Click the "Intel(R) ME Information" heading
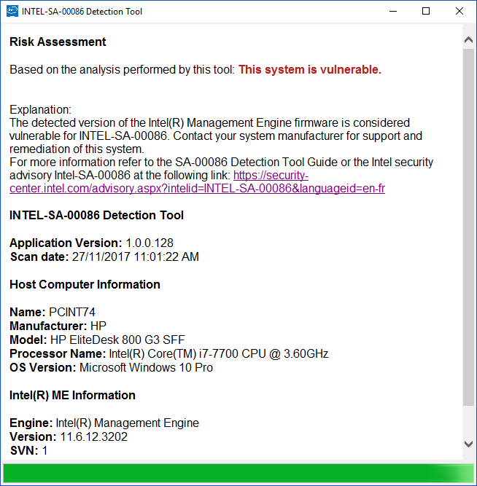Viewport: 477px width, 486px height. coord(72,396)
